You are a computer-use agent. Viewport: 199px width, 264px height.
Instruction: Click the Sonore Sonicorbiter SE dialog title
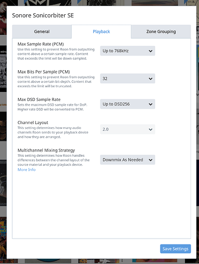(43, 15)
